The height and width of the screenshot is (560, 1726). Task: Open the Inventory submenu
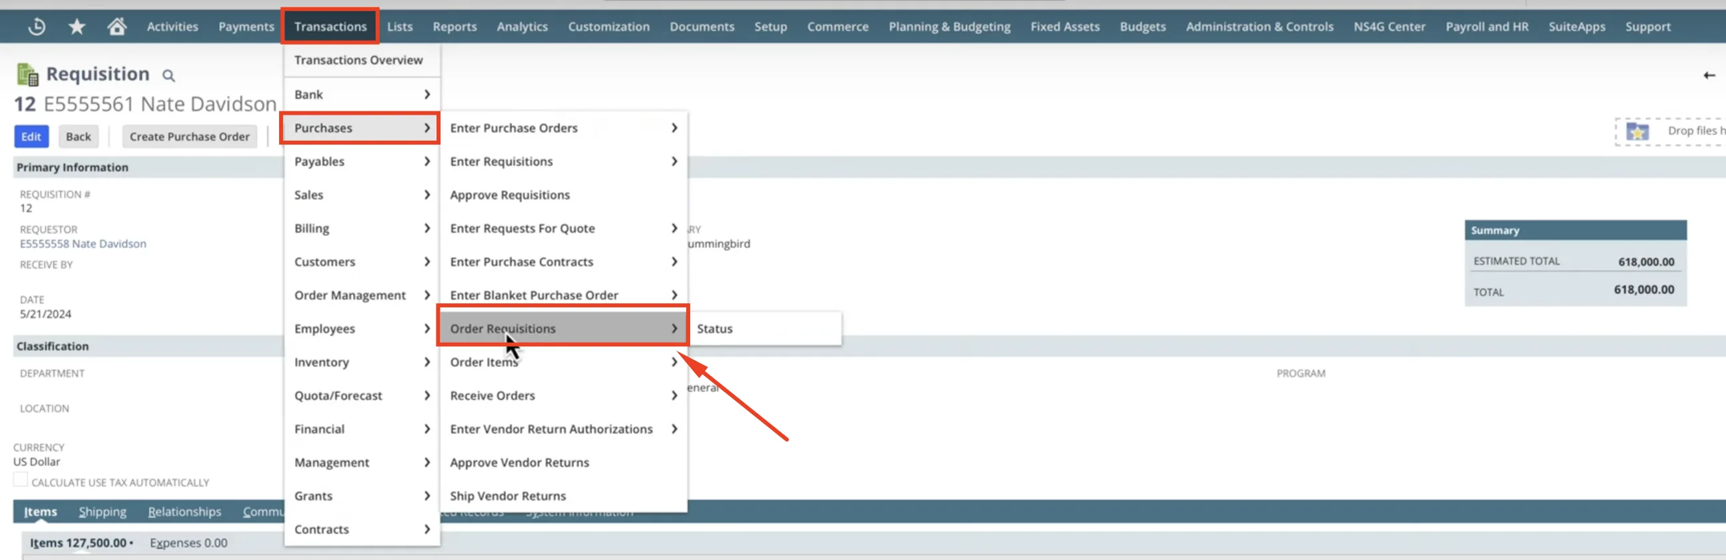(362, 362)
